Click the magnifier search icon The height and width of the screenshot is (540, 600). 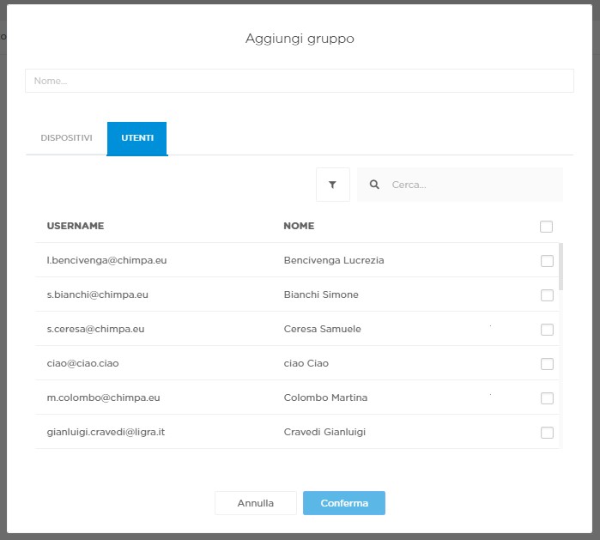click(x=374, y=185)
